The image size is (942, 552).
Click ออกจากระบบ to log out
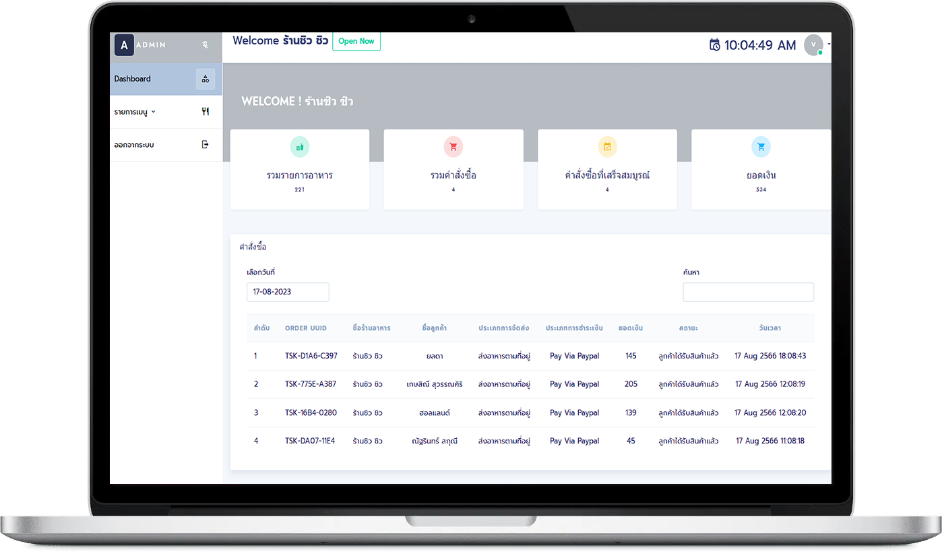pos(135,144)
